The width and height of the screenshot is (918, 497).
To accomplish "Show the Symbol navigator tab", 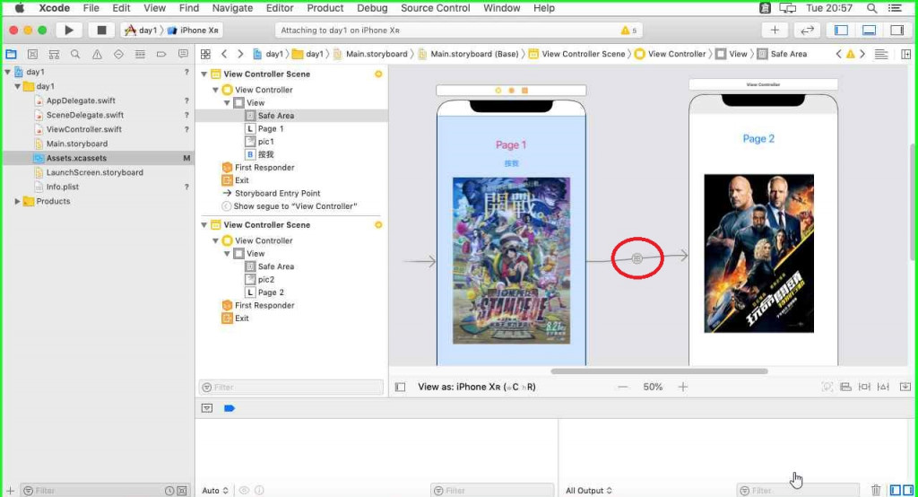I will (x=54, y=54).
